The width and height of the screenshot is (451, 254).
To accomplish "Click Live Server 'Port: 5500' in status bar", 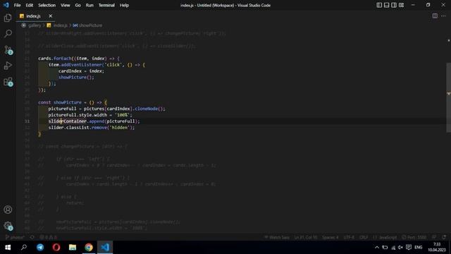I will tap(414, 238).
